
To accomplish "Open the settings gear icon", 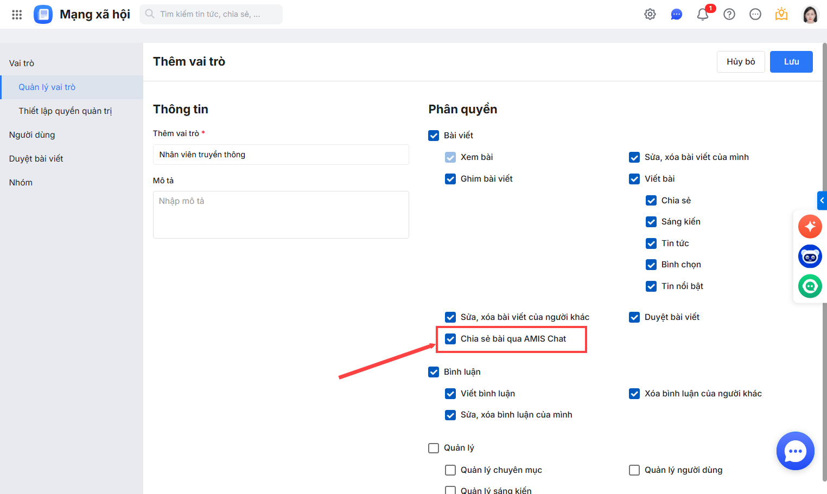I will [650, 15].
